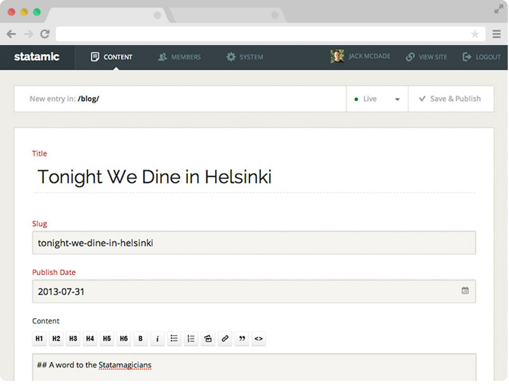The width and height of the screenshot is (509, 386).
Task: Open Jack McDade's user profile
Action: point(360,57)
